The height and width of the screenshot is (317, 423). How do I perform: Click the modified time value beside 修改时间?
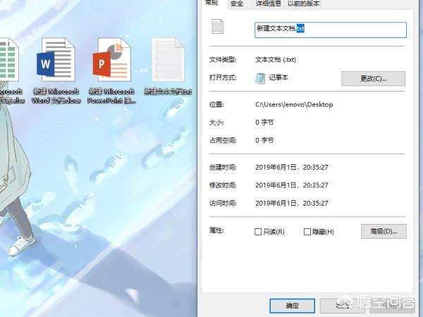tap(292, 185)
